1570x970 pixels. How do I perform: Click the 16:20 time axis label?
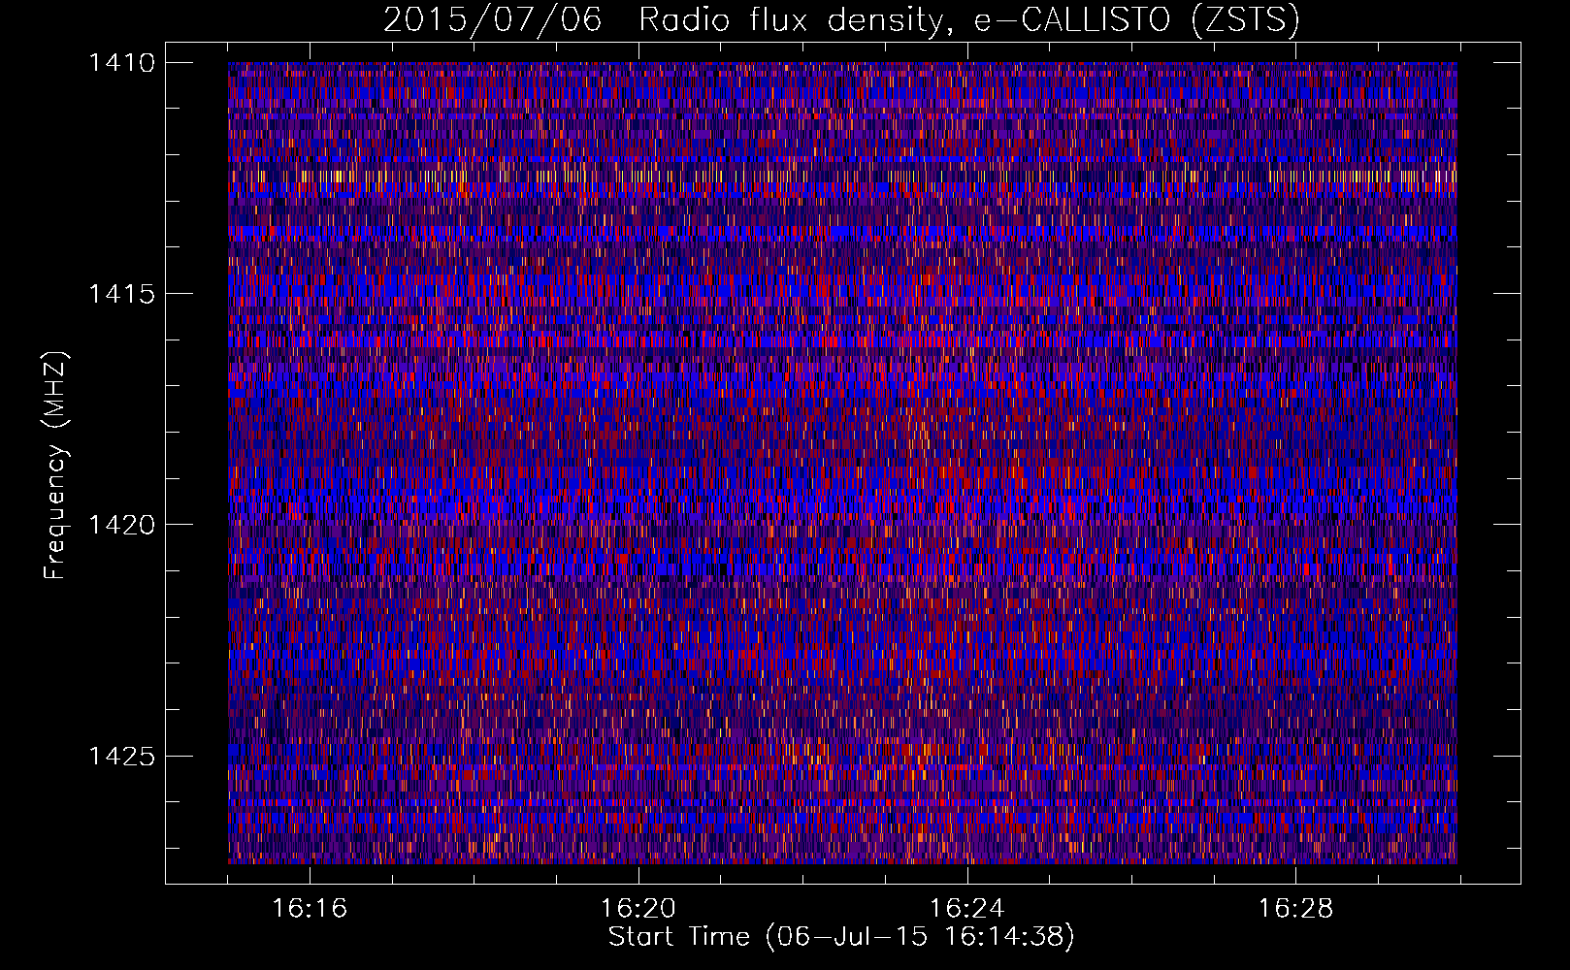point(638,909)
